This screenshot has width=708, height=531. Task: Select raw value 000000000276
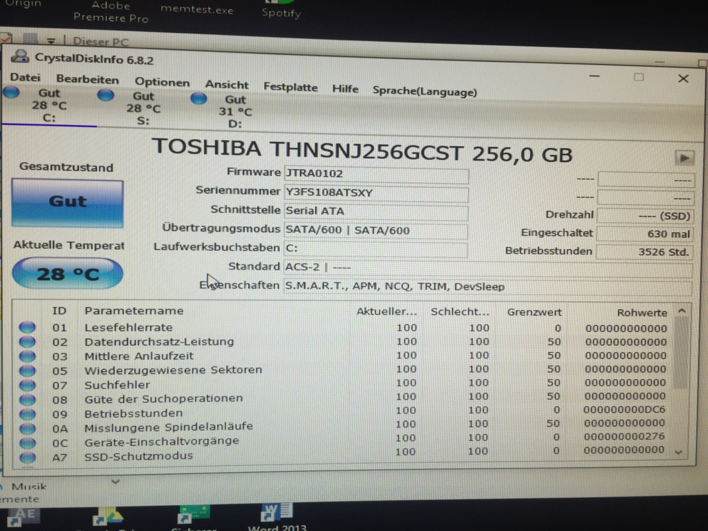tap(624, 436)
